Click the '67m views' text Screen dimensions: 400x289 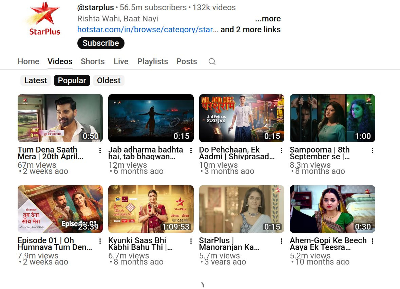(x=37, y=165)
